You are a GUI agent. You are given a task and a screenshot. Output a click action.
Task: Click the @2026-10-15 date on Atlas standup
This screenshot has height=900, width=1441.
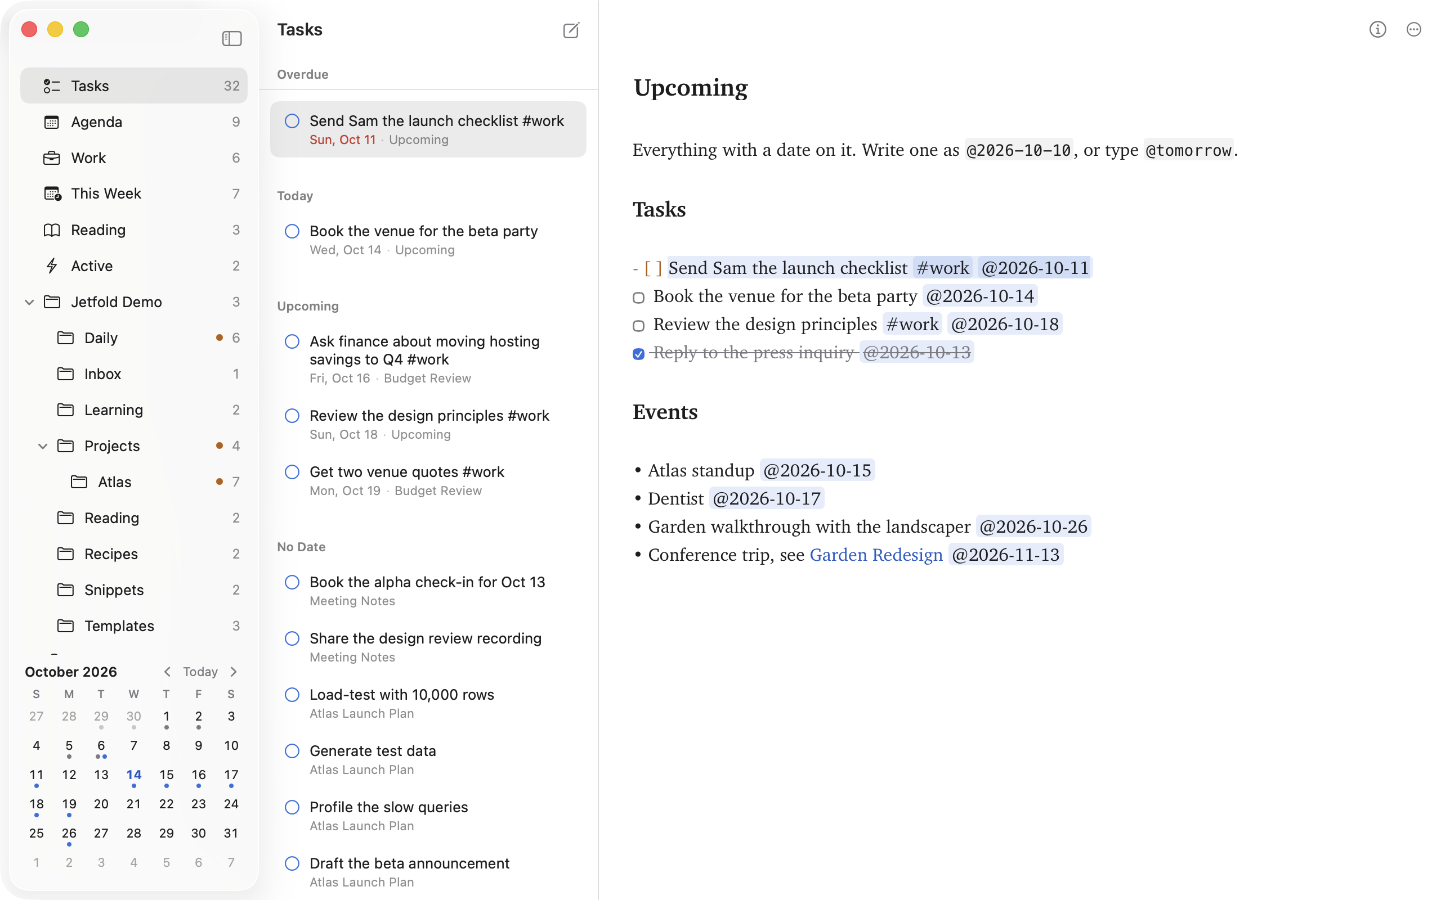(x=817, y=470)
